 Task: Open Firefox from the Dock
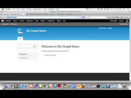click(84, 86)
